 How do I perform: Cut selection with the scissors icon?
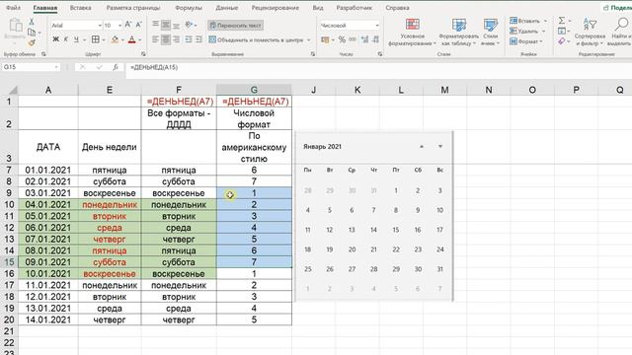(31, 22)
